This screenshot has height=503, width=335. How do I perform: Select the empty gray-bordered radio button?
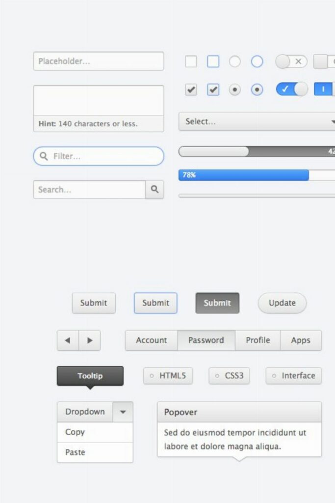(x=235, y=61)
